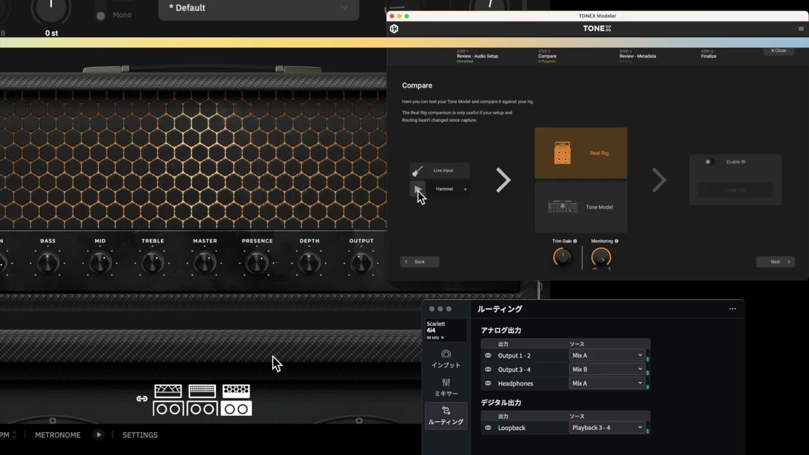Click the TONEX logo icon
The height and width of the screenshot is (455, 809).
(394, 28)
